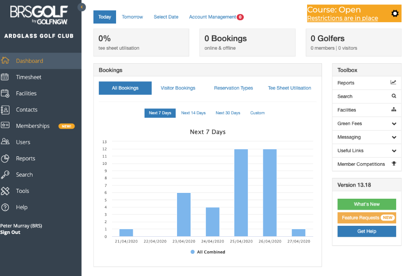
Task: Switch to the Today tab
Action: point(105,17)
